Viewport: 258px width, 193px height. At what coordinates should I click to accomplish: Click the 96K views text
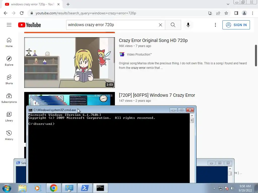click(x=126, y=46)
